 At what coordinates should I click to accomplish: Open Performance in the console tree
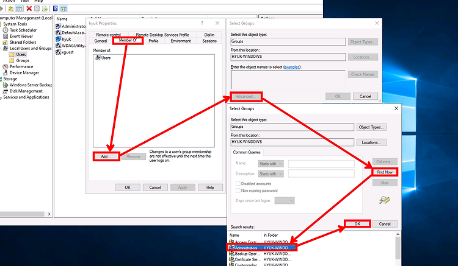pyautogui.click(x=18, y=66)
